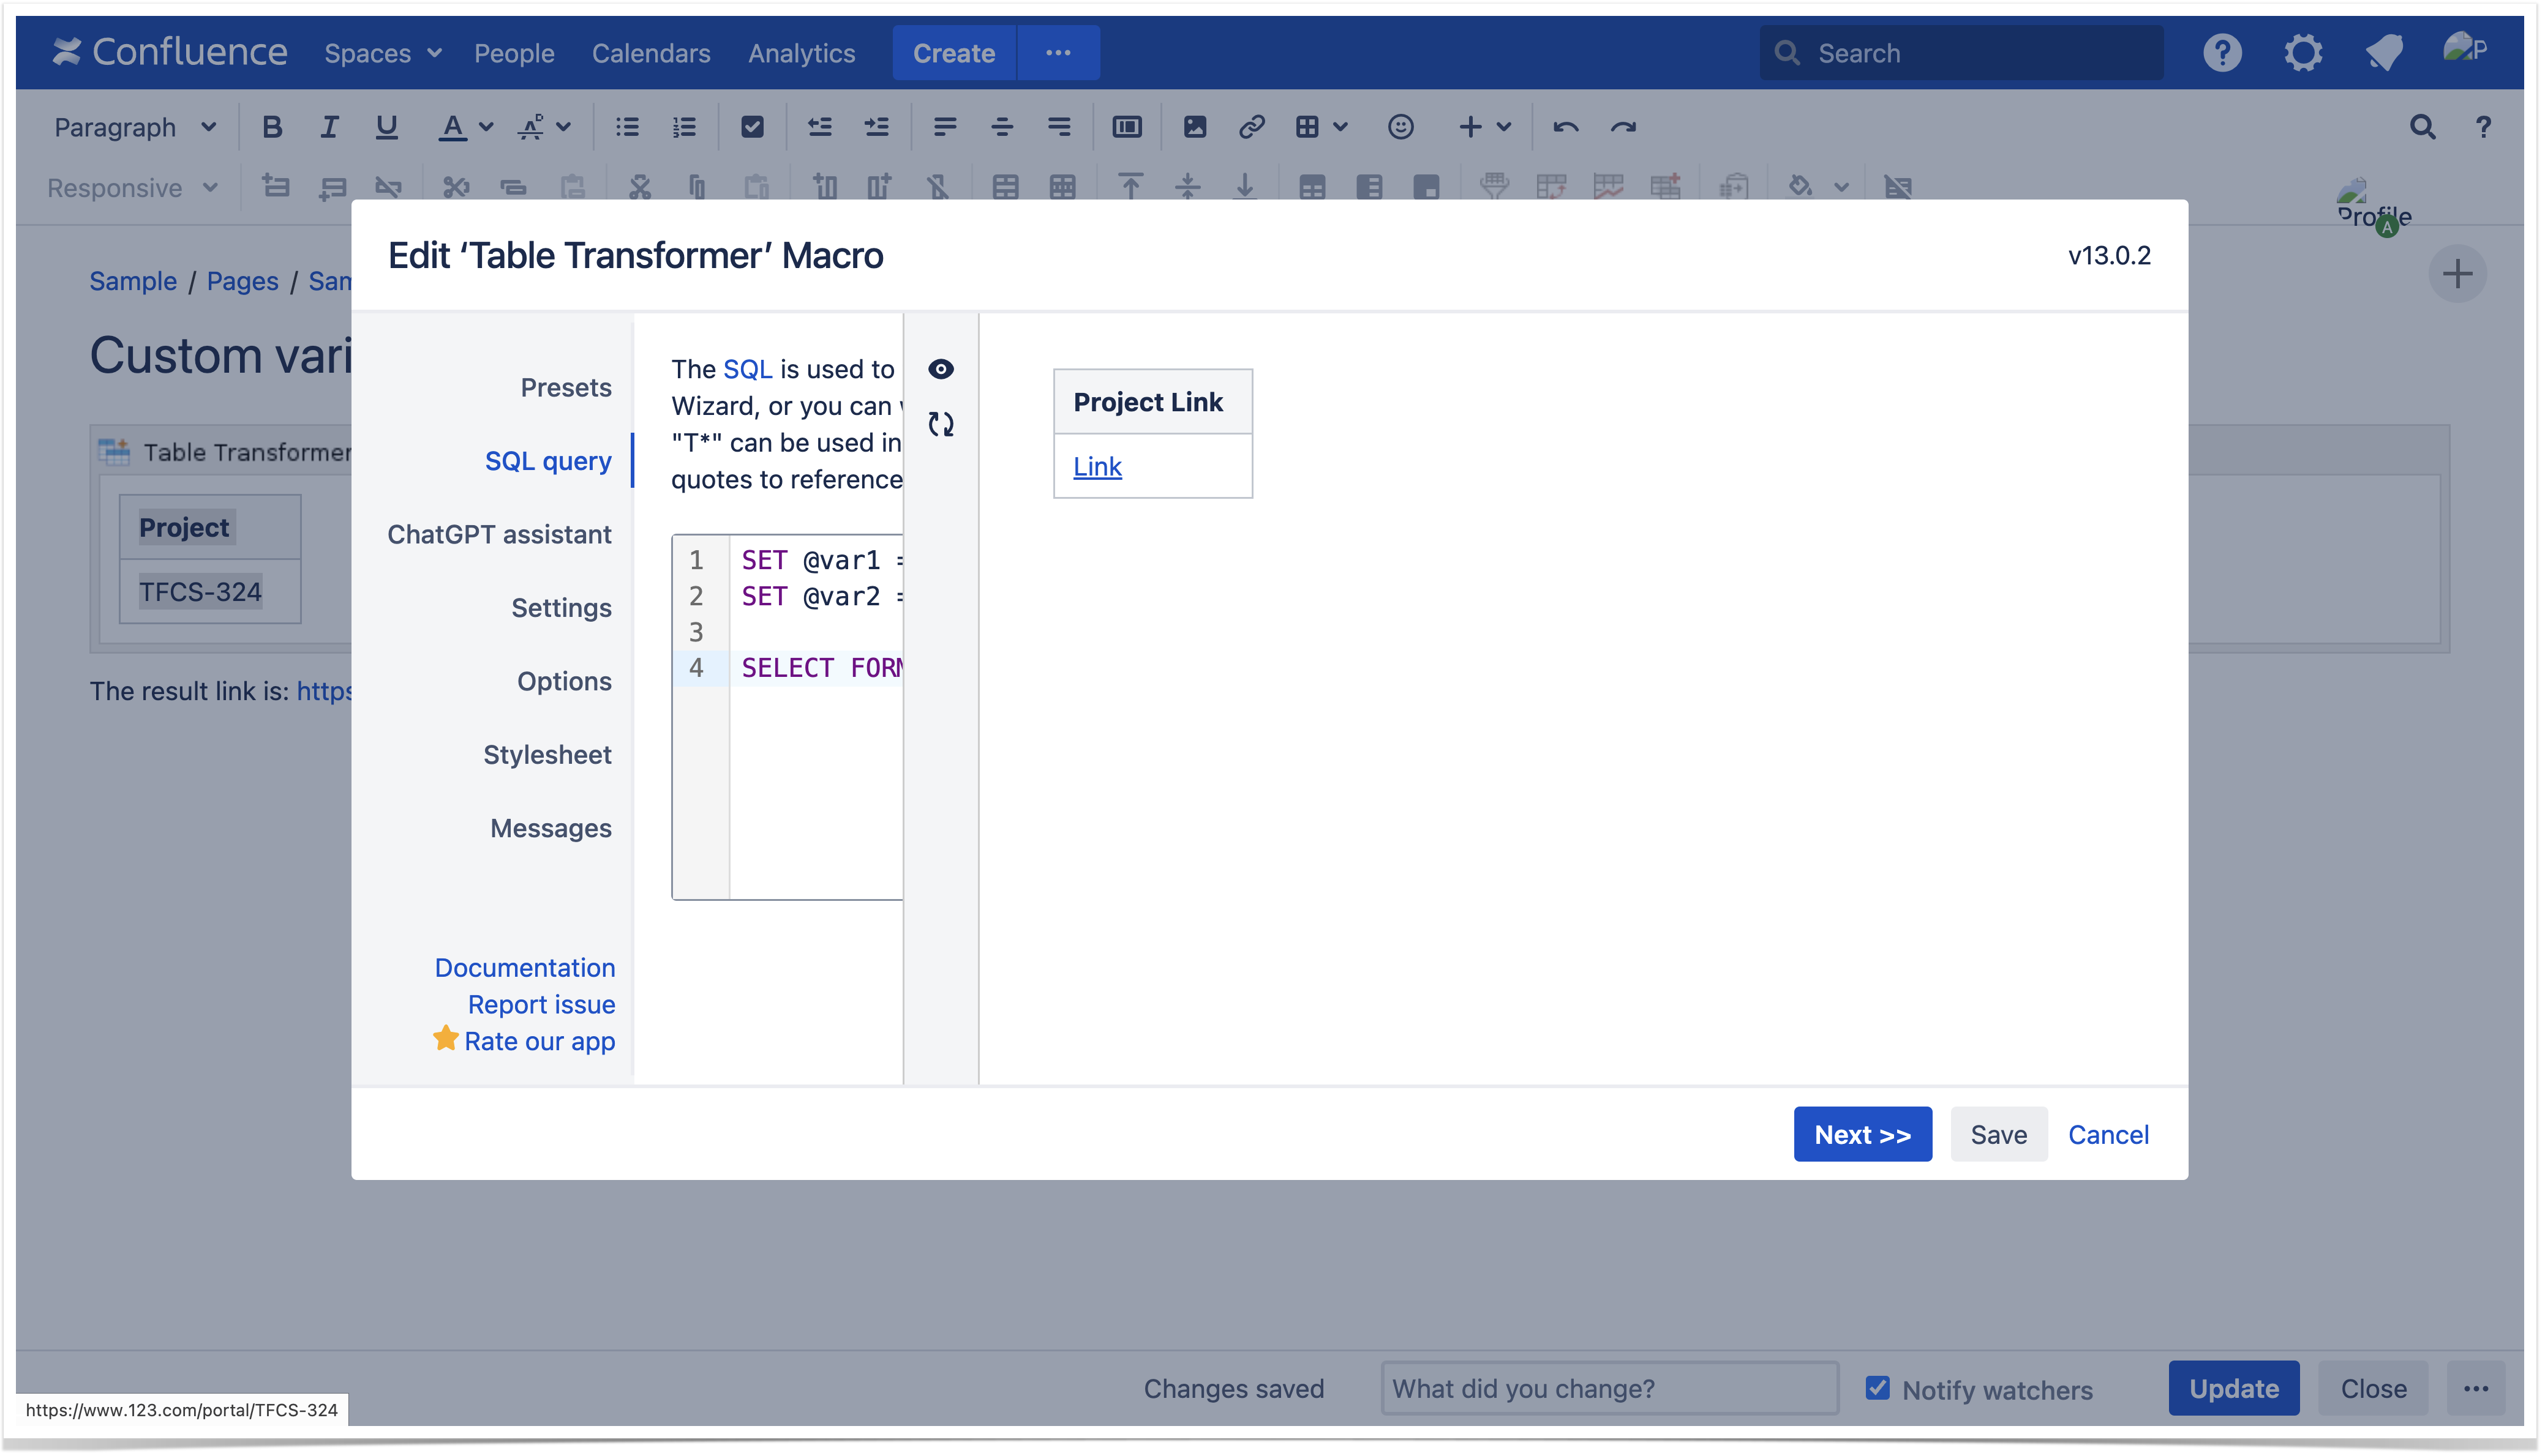This screenshot has height=1456, width=2545.
Task: Click the insert link toolbar icon
Action: (x=1250, y=127)
